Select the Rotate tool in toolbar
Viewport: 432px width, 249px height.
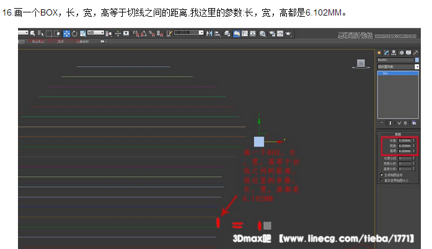click(74, 33)
